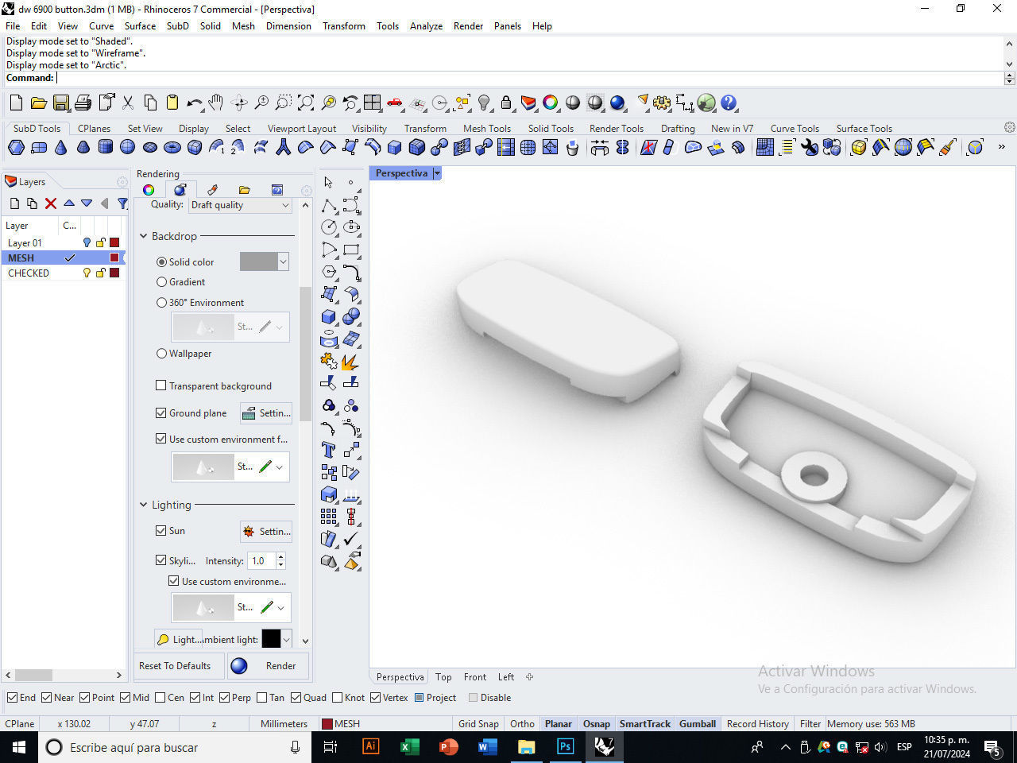Click the puzzle-piece Join icon
Screen dimensions: 1017x763
coord(329,362)
